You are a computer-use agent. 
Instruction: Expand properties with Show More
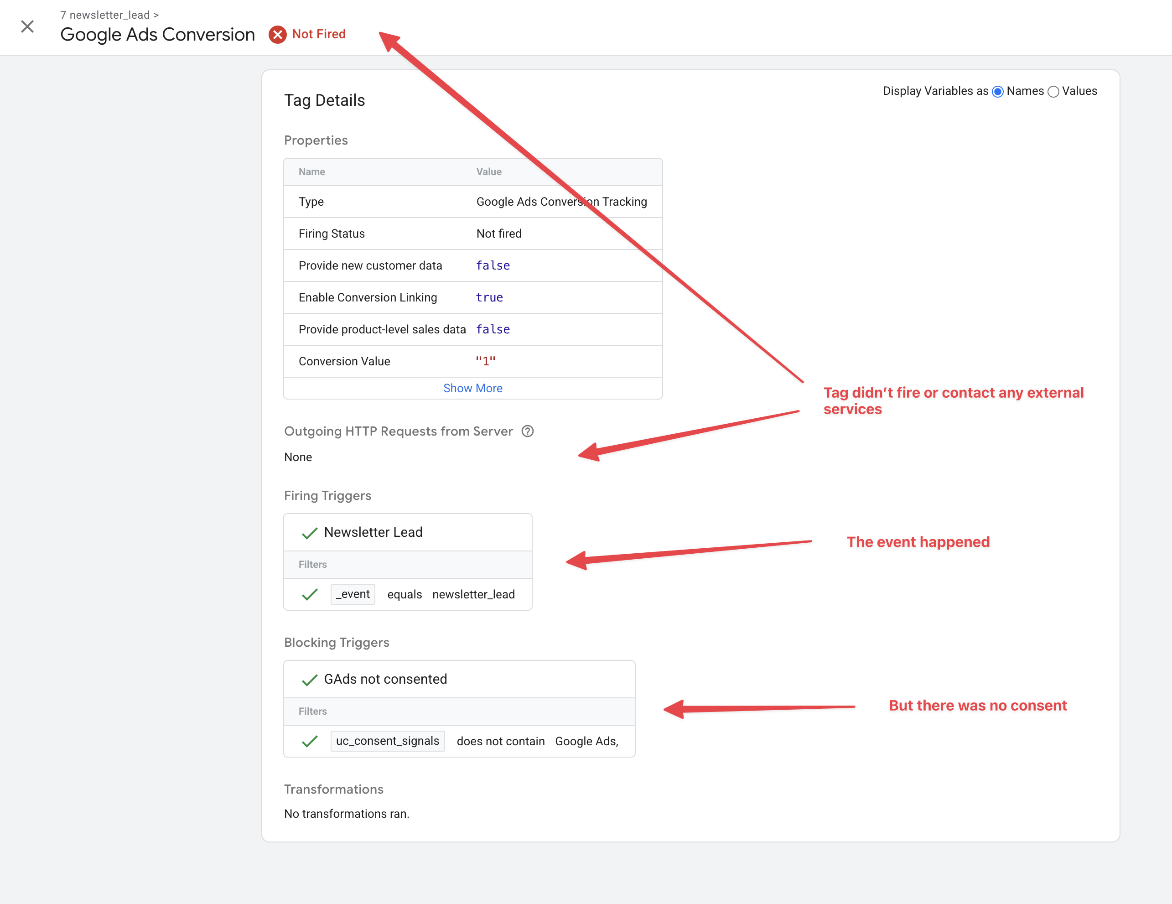[x=472, y=388]
